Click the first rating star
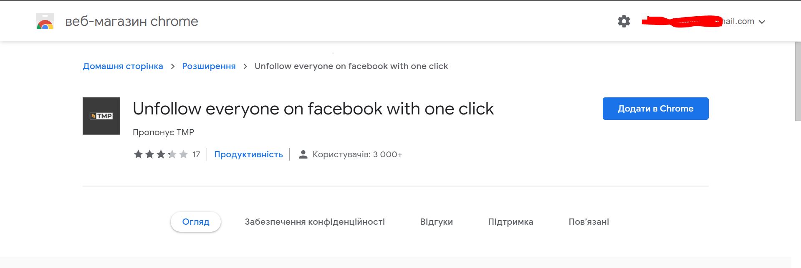Image resolution: width=801 pixels, height=268 pixels. tap(138, 154)
